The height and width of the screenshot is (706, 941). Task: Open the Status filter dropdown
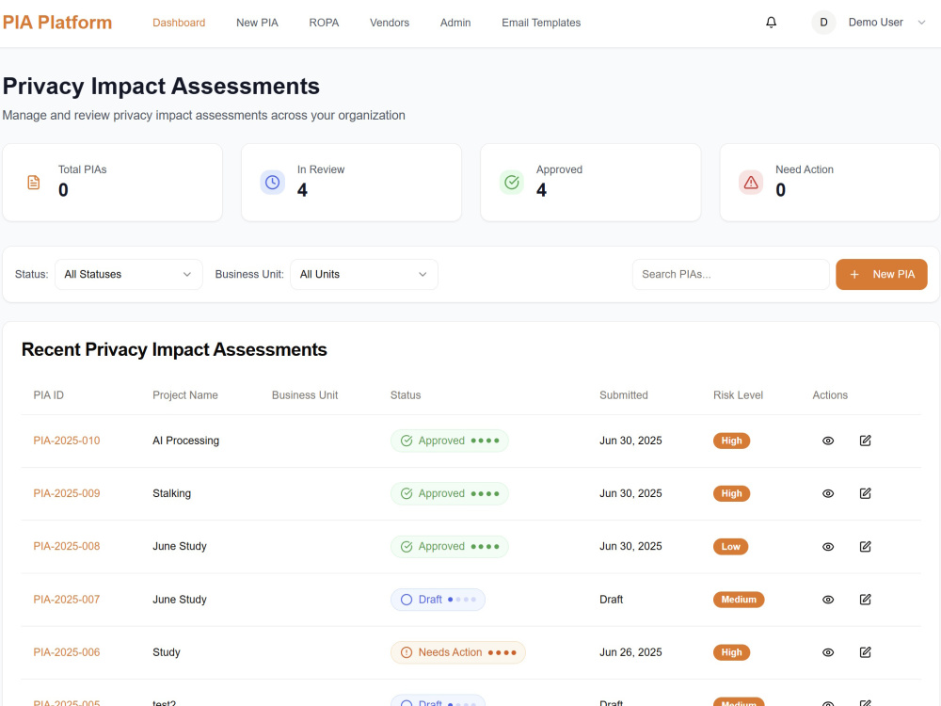(128, 274)
